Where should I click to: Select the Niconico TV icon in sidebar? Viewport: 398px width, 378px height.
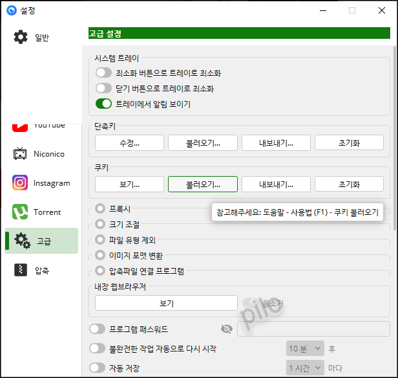click(20, 153)
